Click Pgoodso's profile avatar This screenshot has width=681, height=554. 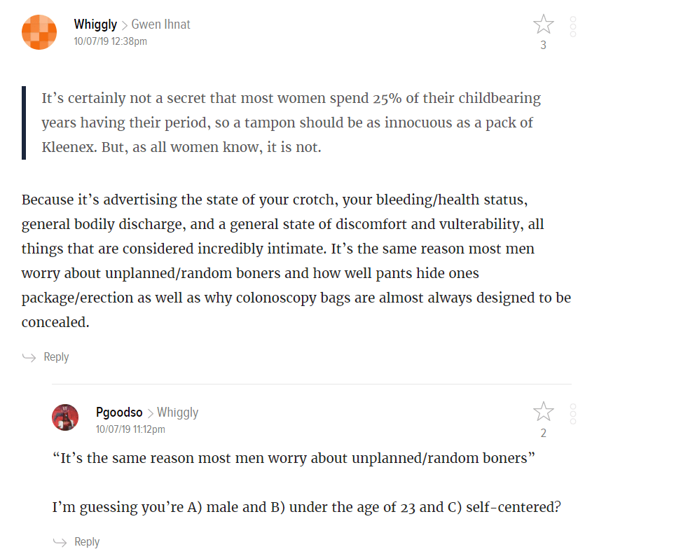tap(65, 417)
